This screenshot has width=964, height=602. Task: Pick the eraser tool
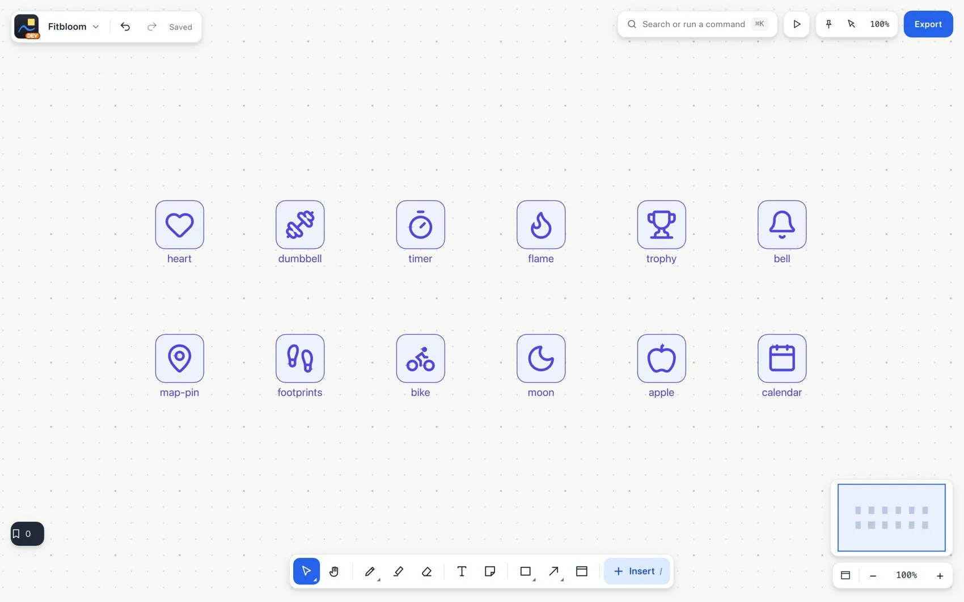coord(427,571)
